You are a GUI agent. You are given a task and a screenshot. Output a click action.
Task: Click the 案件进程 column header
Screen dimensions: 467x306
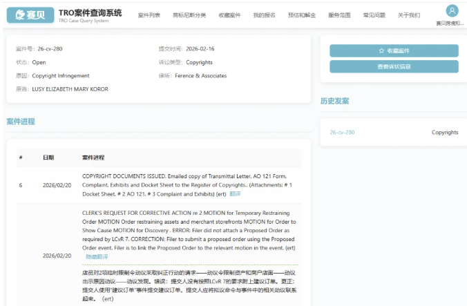tap(93, 157)
